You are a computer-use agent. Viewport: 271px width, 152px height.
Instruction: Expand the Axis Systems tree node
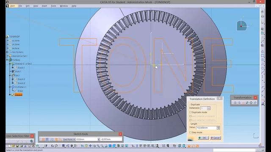7,52
